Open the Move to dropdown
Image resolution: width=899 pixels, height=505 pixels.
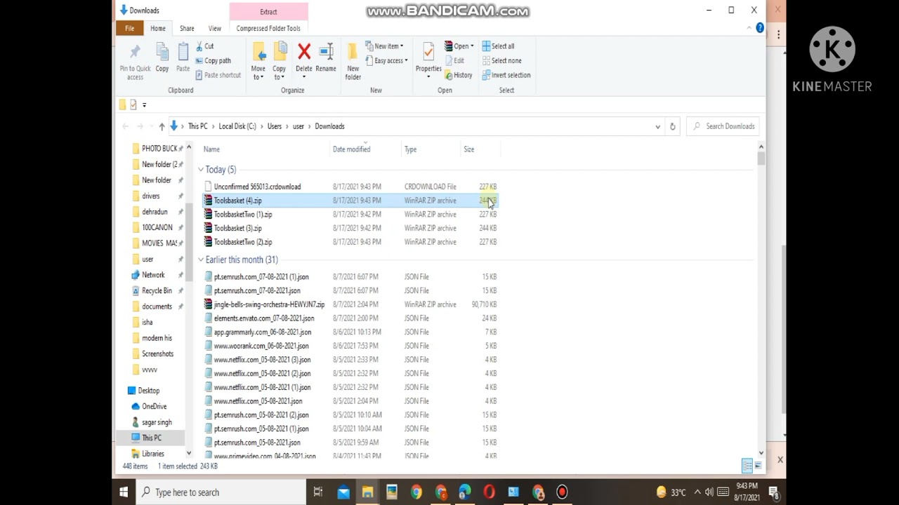pyautogui.click(x=258, y=62)
